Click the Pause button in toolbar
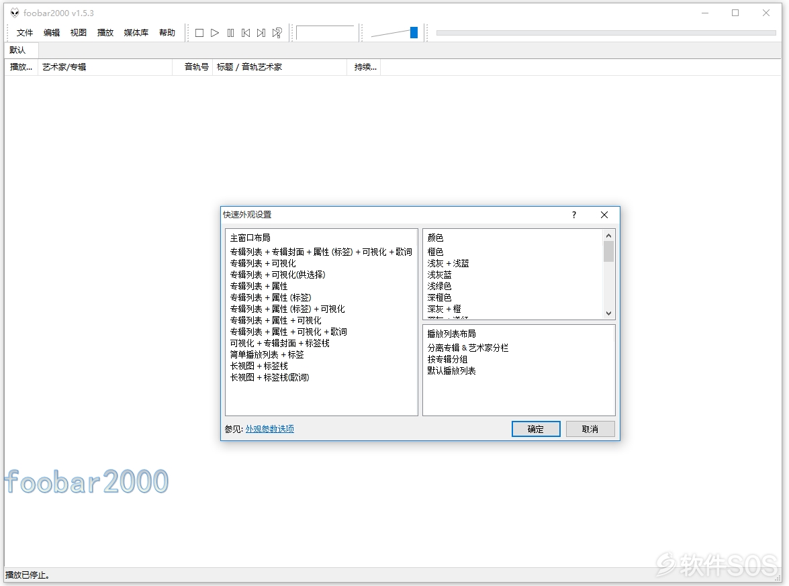Viewport: 789px width, 586px height. (x=230, y=33)
